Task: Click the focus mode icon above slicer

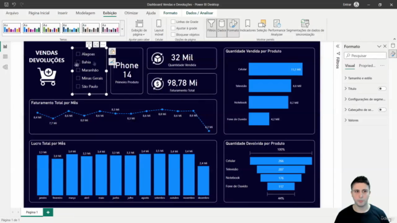Action: click(x=96, y=45)
